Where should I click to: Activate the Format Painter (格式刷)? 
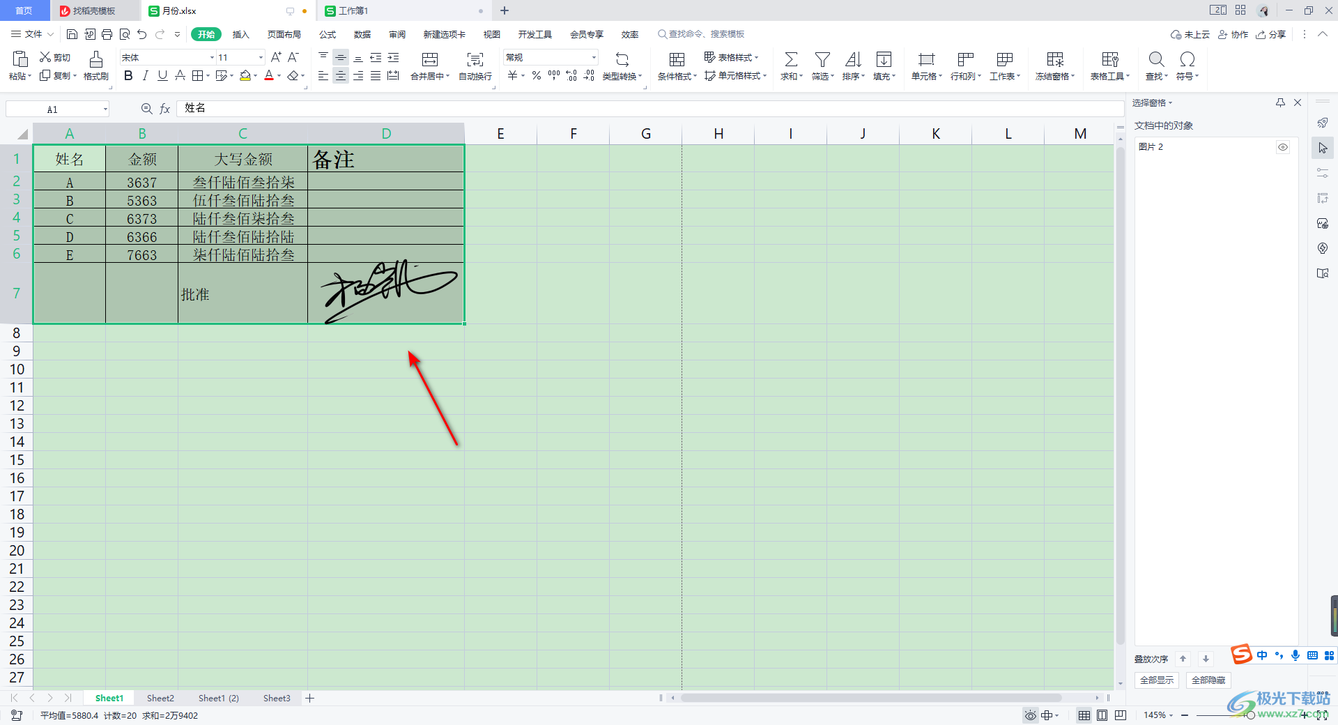96,66
